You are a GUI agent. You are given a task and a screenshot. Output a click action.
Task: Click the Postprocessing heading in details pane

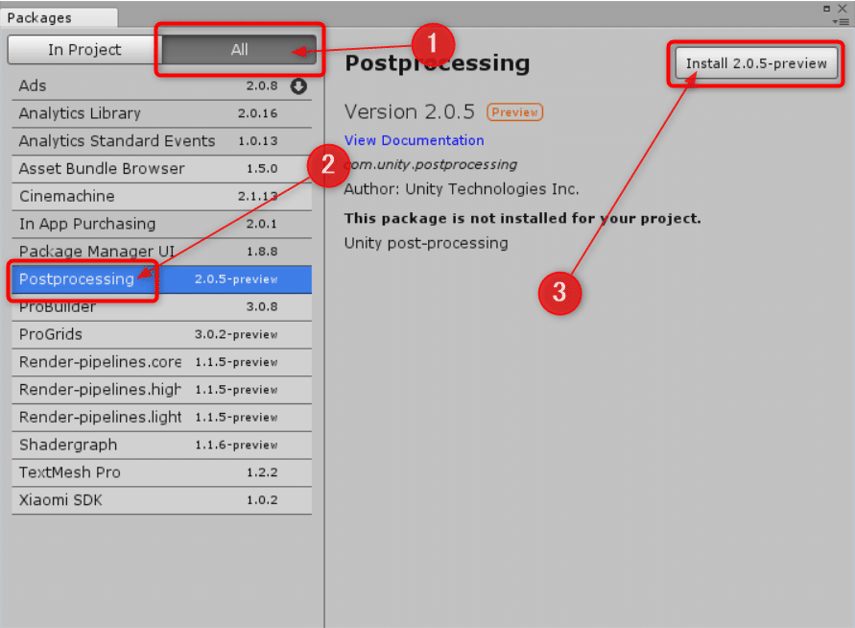(x=438, y=63)
